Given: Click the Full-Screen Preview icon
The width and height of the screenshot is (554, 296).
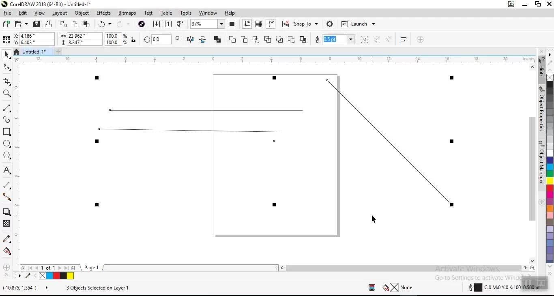Looking at the screenshot, I should [x=232, y=24].
